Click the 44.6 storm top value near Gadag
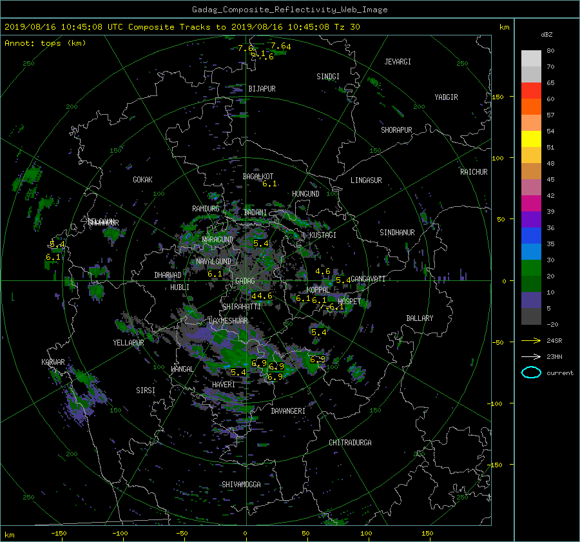Viewport: 580px width, 542px height. 262,296
